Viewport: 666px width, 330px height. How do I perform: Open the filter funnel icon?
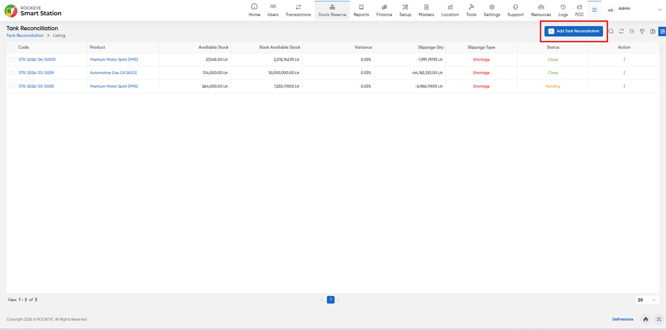coord(642,31)
